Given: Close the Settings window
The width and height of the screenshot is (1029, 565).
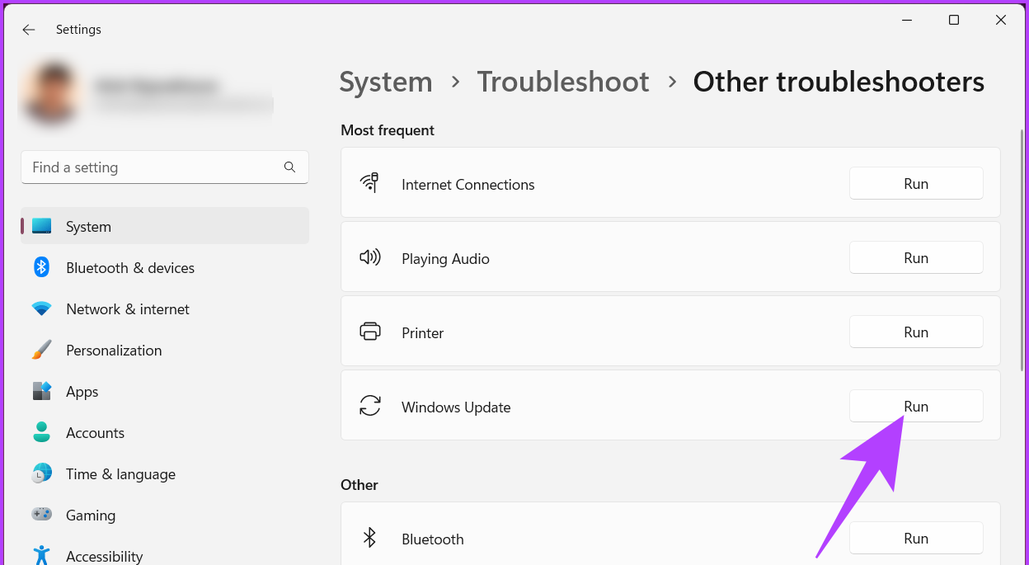Looking at the screenshot, I should click(1001, 20).
